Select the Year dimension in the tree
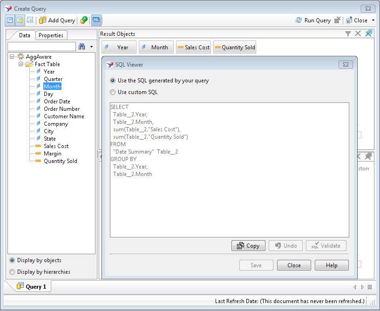 click(x=49, y=71)
